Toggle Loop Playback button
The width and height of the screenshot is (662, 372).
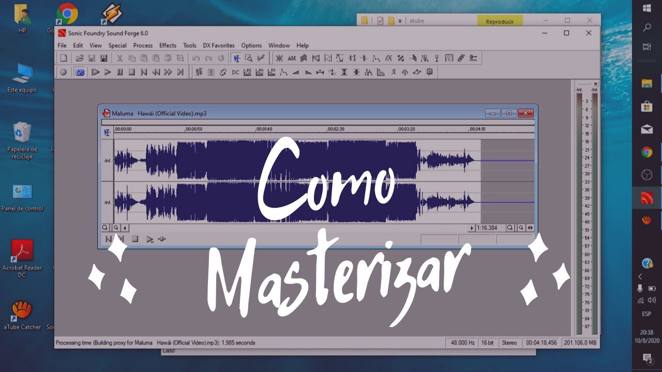[x=80, y=72]
